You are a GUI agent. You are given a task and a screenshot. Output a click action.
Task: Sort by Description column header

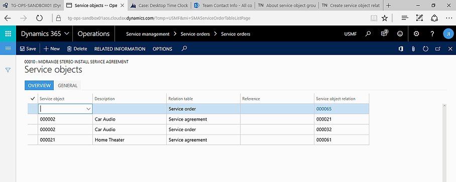point(104,98)
